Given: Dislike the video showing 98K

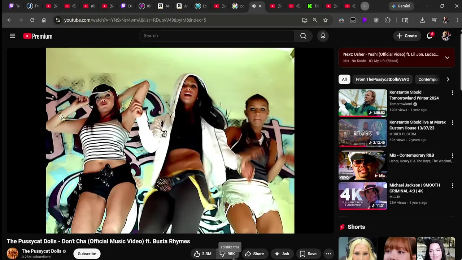Looking at the screenshot, I should [228, 253].
